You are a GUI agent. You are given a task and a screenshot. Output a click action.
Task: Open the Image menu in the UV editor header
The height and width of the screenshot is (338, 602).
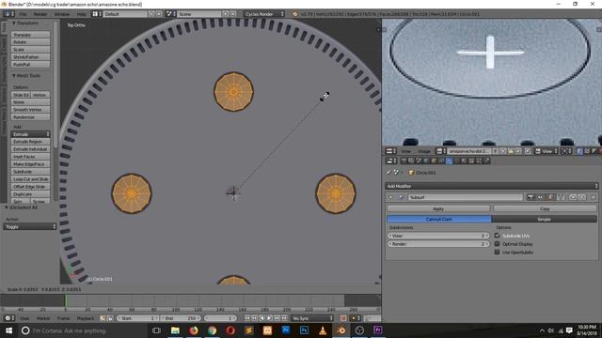coord(424,151)
